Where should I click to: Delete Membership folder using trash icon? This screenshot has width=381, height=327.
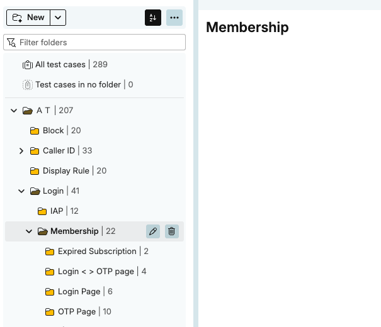(x=171, y=231)
